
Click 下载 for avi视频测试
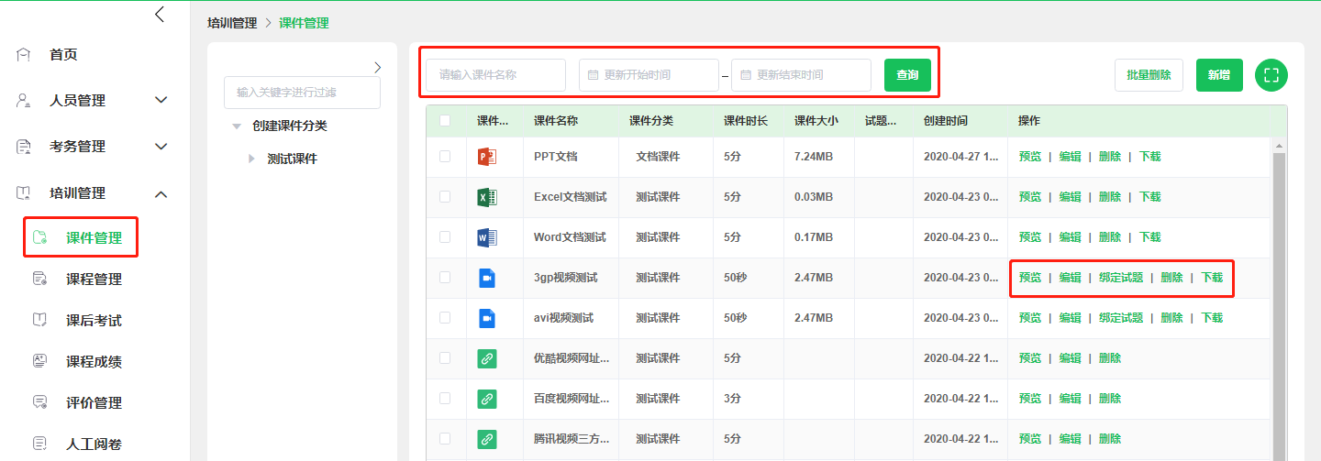pyautogui.click(x=1212, y=318)
